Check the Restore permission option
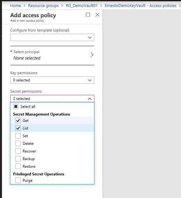This screenshot has width=181, height=198. click(18, 166)
